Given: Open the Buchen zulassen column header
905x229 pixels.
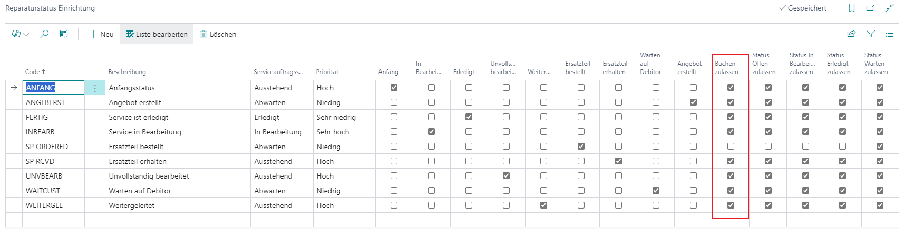Looking at the screenshot, I should click(726, 68).
